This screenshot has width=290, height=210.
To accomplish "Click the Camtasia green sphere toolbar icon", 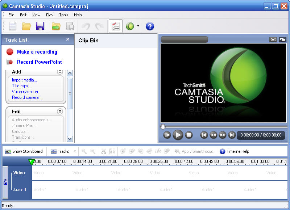I will click(130, 26).
